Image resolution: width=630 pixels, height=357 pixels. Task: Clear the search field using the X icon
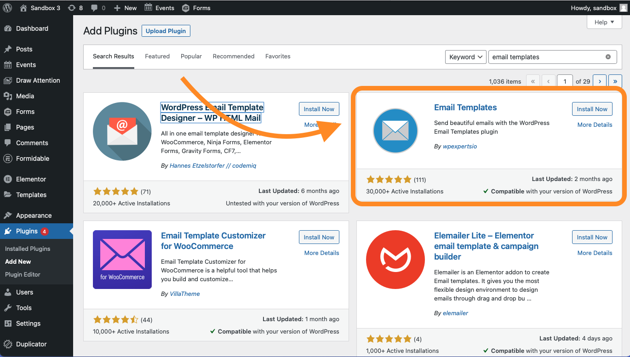[608, 57]
